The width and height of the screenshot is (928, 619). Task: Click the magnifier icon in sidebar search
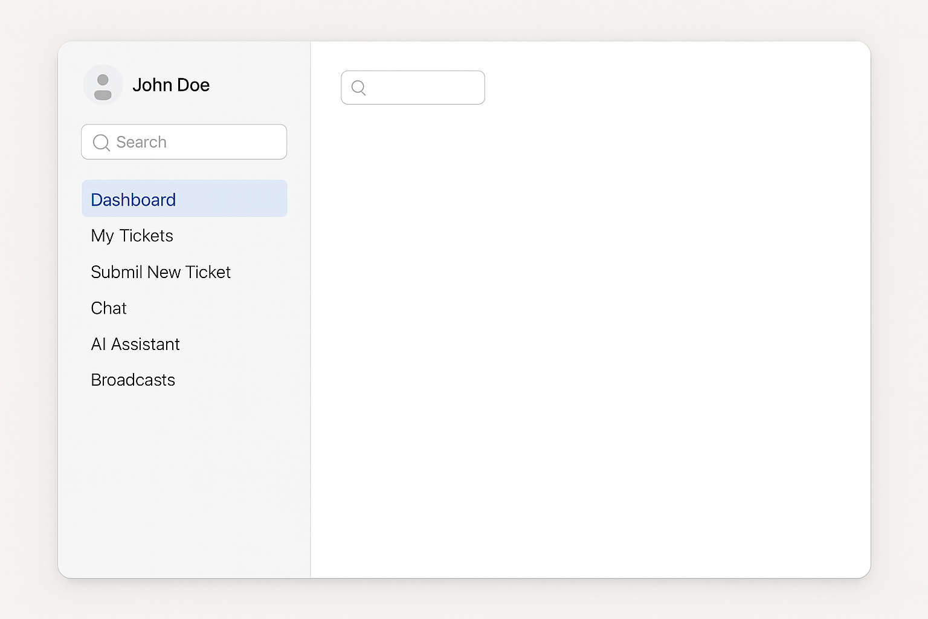(101, 143)
